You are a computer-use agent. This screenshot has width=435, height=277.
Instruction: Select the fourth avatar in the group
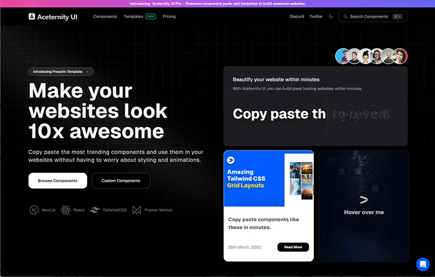[x=377, y=56]
